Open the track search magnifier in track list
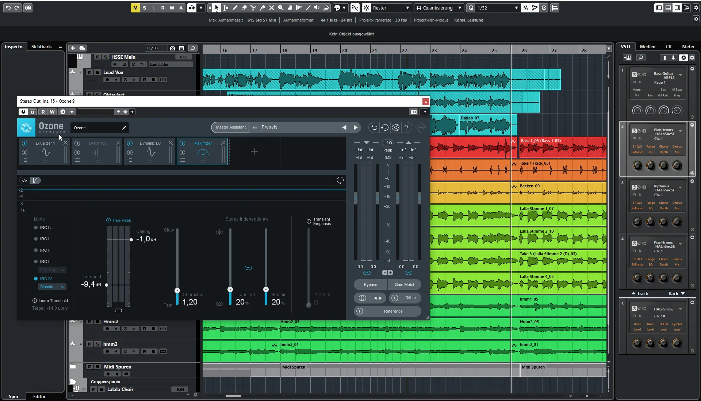This screenshot has height=401, width=701. pos(193,48)
